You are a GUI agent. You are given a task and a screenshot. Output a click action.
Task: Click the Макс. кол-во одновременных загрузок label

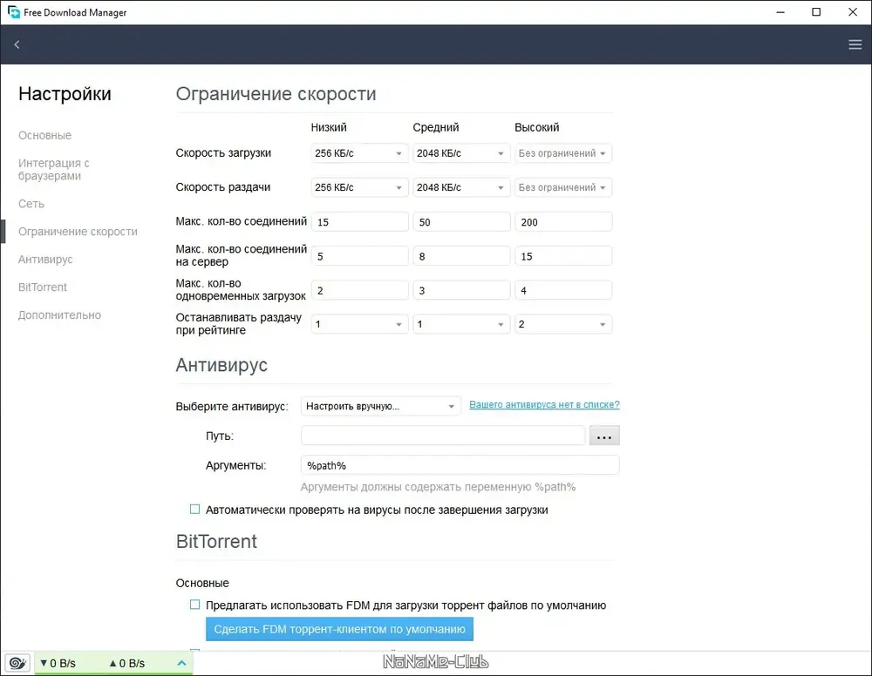coord(241,290)
